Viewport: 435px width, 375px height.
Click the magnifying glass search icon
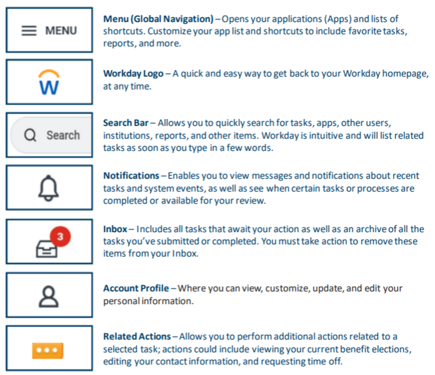coord(30,135)
